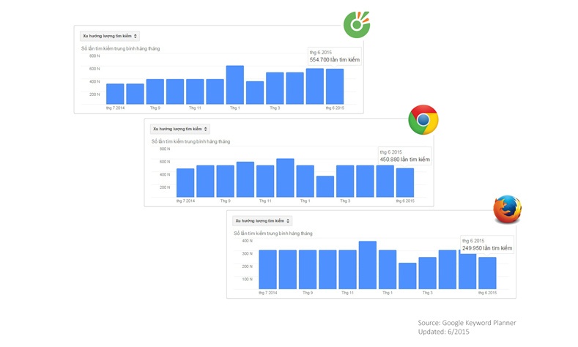Expand the trend dropdown in the Chrome chart
578x347 pixels.
180,129
